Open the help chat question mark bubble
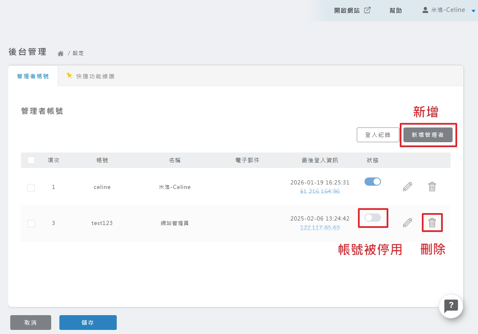Image resolution: width=478 pixels, height=334 pixels. point(451,306)
